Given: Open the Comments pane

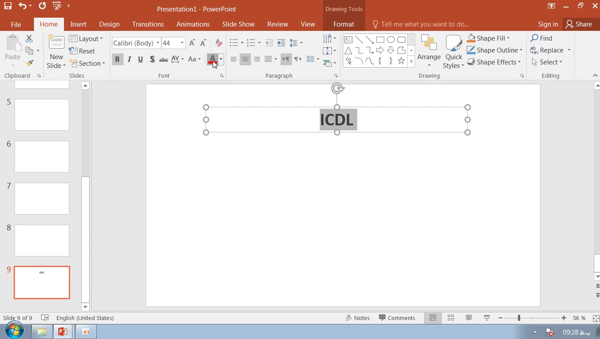Looking at the screenshot, I should coord(397,318).
